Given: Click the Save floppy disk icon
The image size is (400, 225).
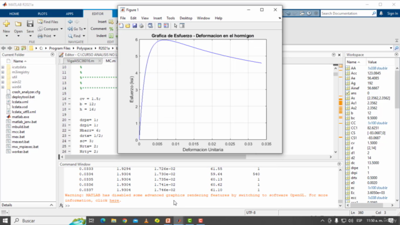Looking at the screenshot, I should tap(30, 24).
